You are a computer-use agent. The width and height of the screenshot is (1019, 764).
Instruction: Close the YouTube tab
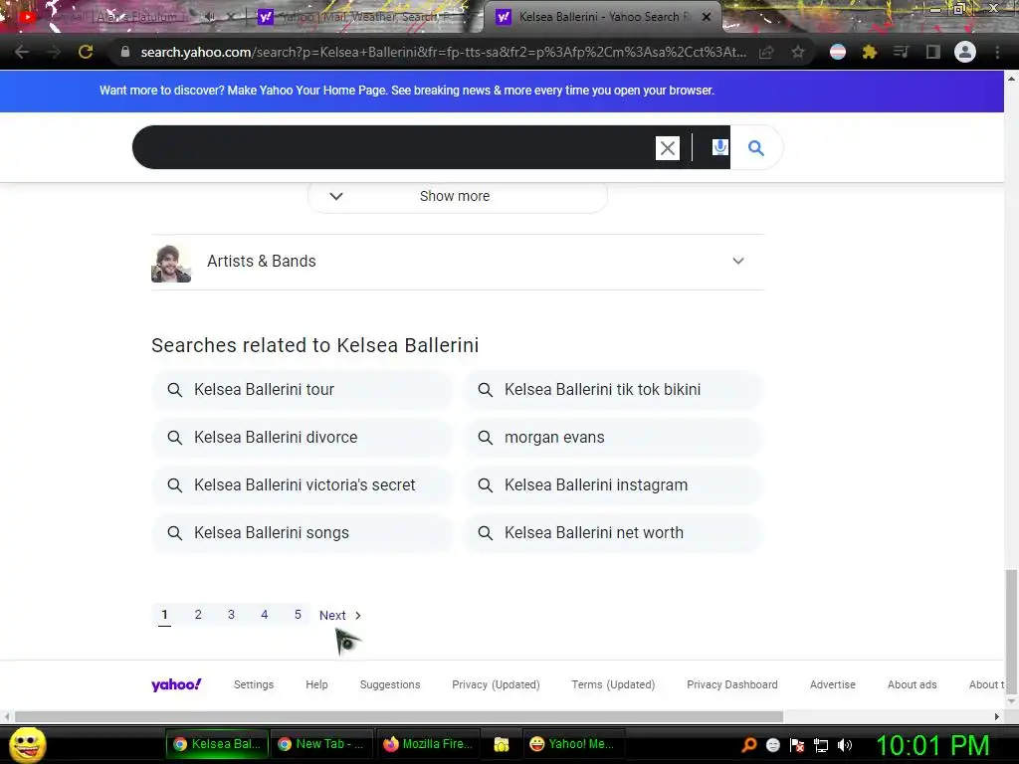pos(231,17)
